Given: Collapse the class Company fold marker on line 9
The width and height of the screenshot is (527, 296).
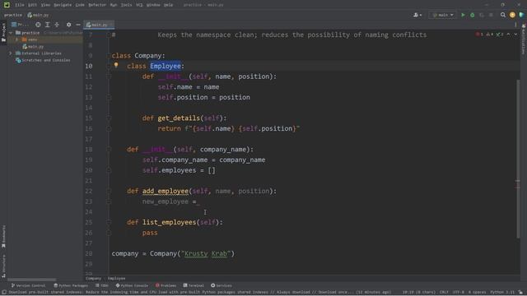Looking at the screenshot, I should [109, 56].
